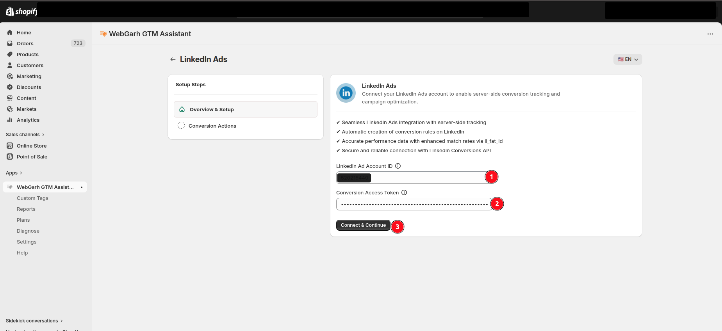
Task: Open Analytics from the sidebar
Action: (x=45, y=120)
